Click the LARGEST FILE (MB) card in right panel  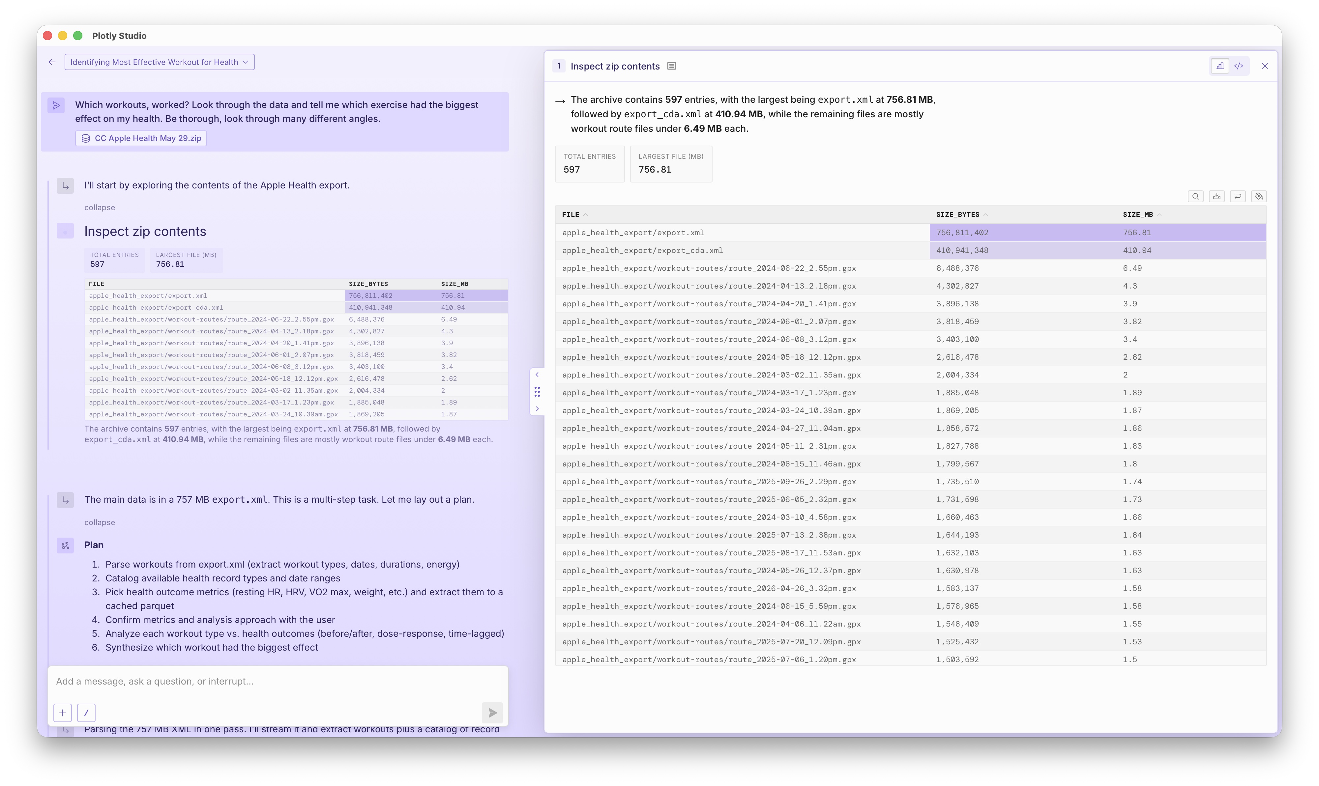pyautogui.click(x=671, y=164)
